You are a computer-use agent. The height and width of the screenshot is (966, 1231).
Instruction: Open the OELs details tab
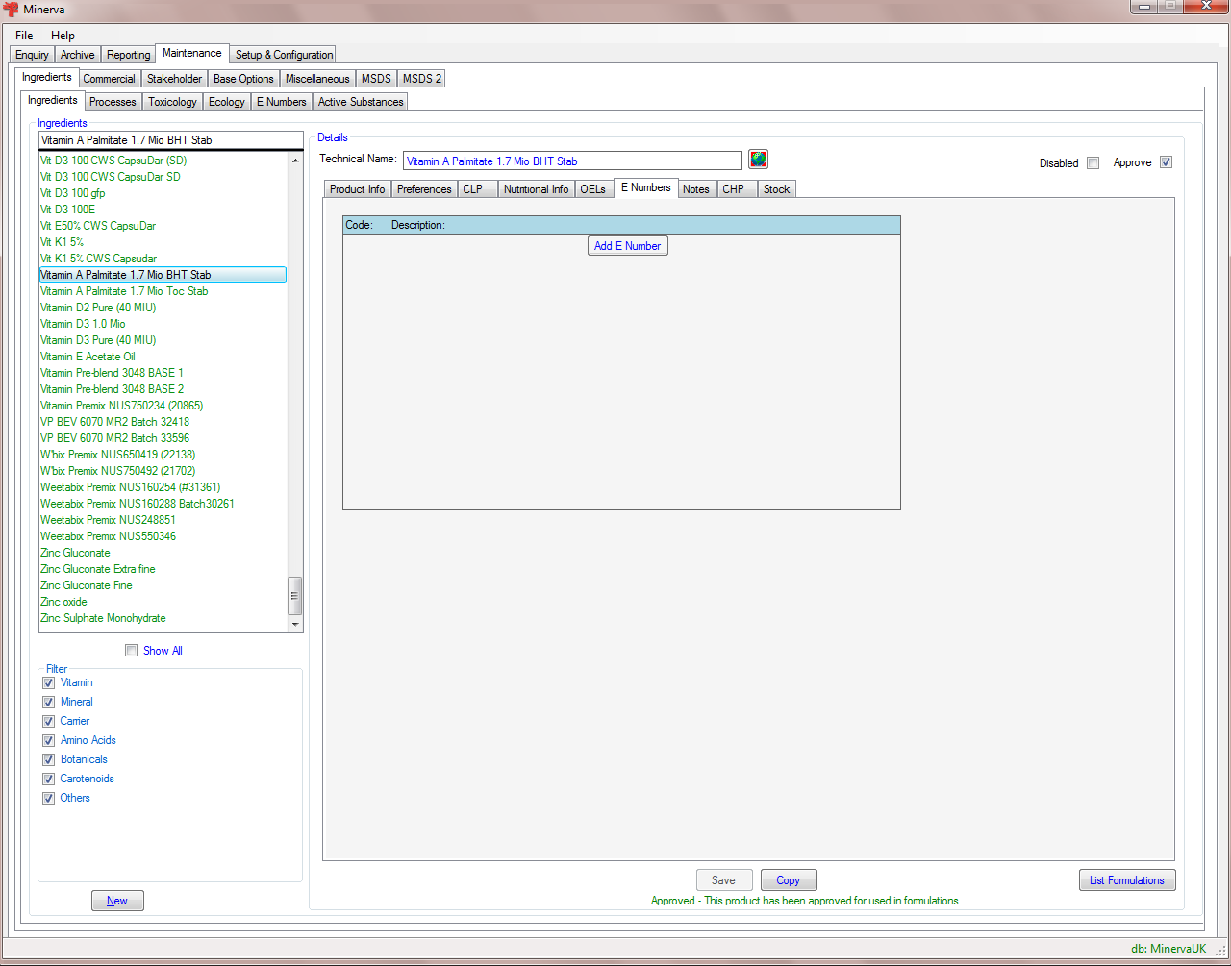tap(593, 189)
